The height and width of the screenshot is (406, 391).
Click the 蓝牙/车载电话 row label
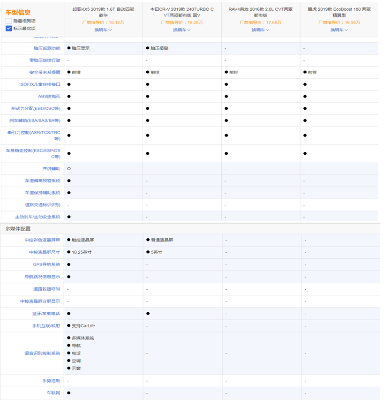tap(46, 314)
